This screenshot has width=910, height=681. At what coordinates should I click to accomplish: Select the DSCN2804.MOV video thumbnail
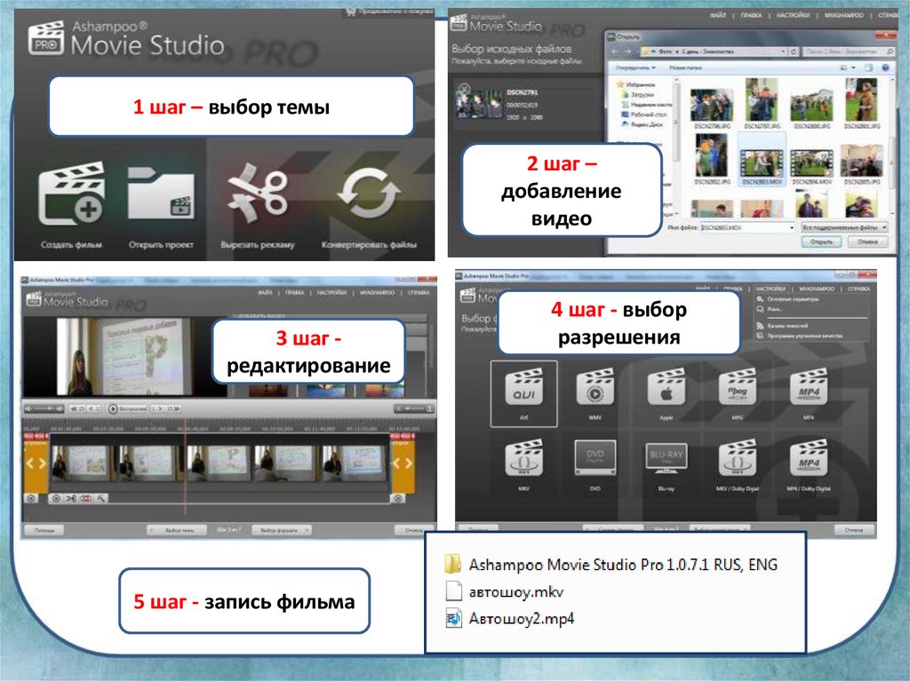(812, 164)
